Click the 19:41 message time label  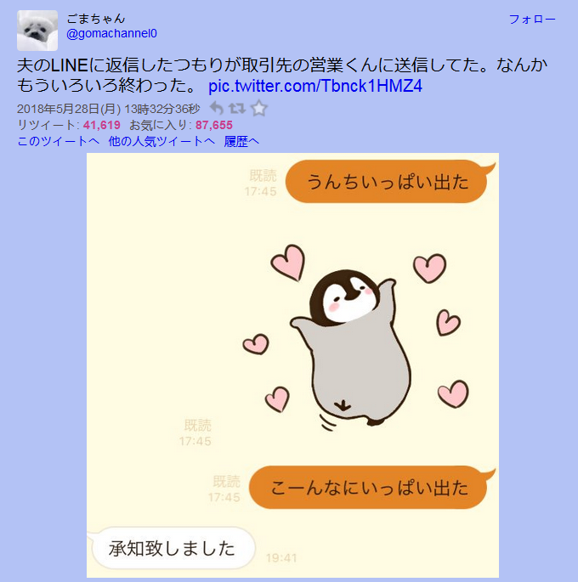click(x=281, y=558)
